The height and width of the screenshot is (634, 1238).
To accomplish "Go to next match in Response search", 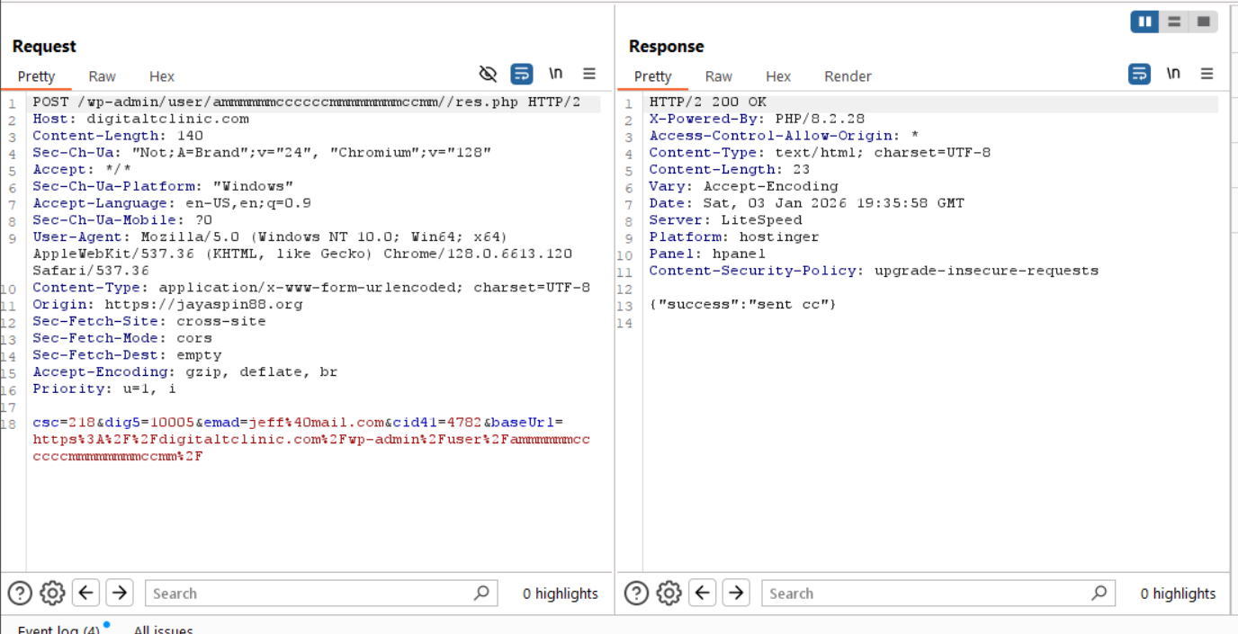I will 736,593.
